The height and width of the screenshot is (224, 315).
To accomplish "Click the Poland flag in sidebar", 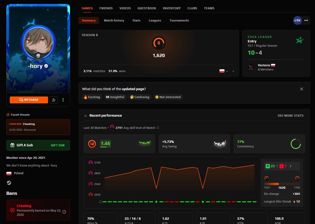I will (x=9, y=173).
